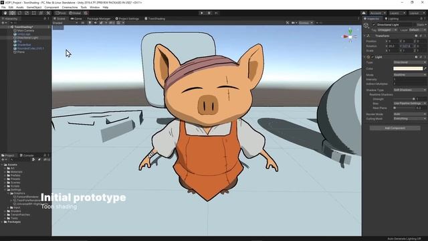
Task: Open the Gizmos dropdown
Action: (x=306, y=23)
